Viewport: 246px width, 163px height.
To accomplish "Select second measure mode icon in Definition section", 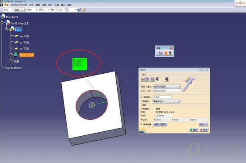I will coord(148,79).
